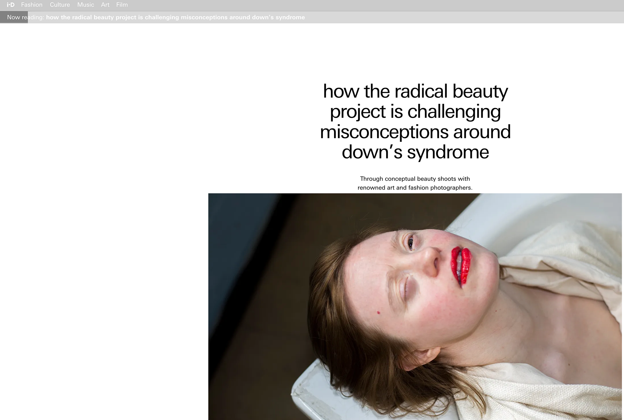Click the empty right side of navigation bar
624x420 pixels.
[x=390, y=5]
